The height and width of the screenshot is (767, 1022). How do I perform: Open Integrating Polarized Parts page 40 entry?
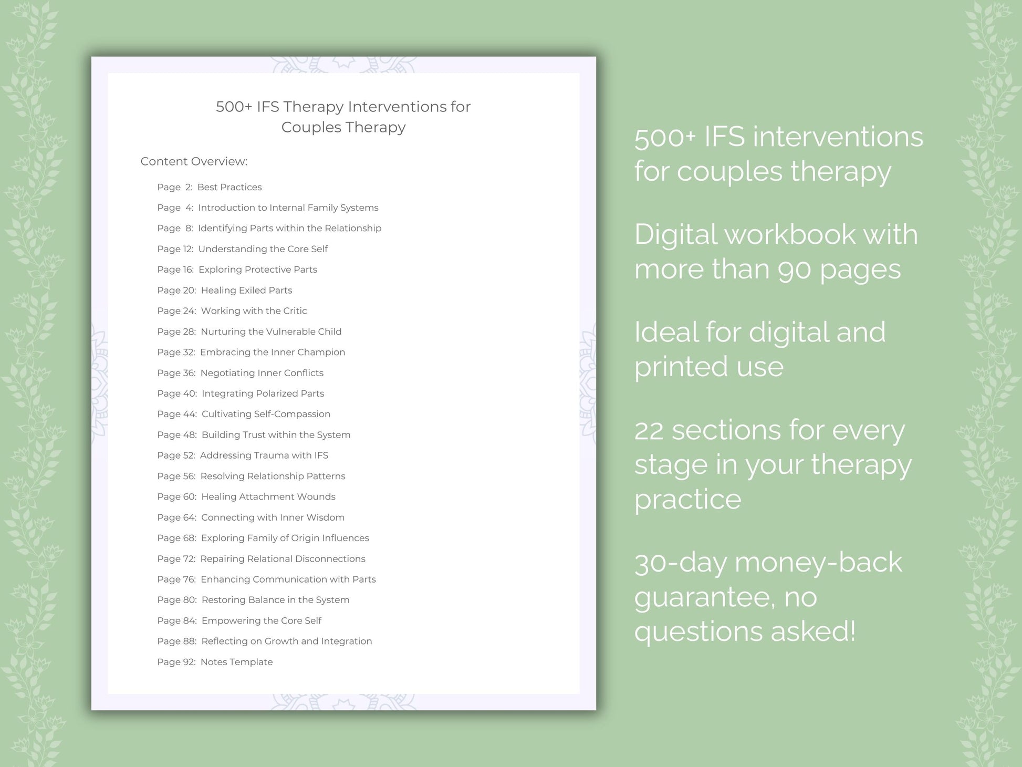point(249,395)
